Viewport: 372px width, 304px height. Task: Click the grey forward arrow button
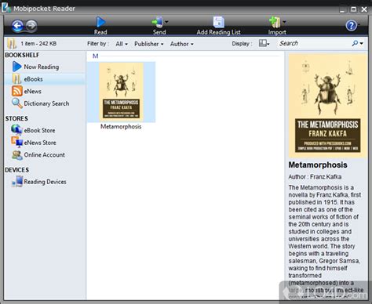[x=31, y=26]
